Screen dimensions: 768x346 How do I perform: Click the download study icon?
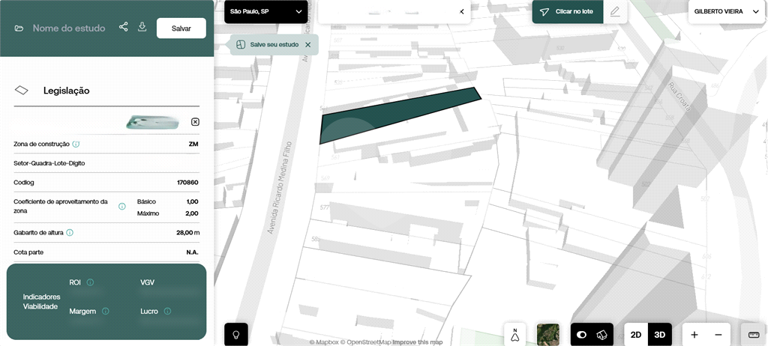(142, 27)
